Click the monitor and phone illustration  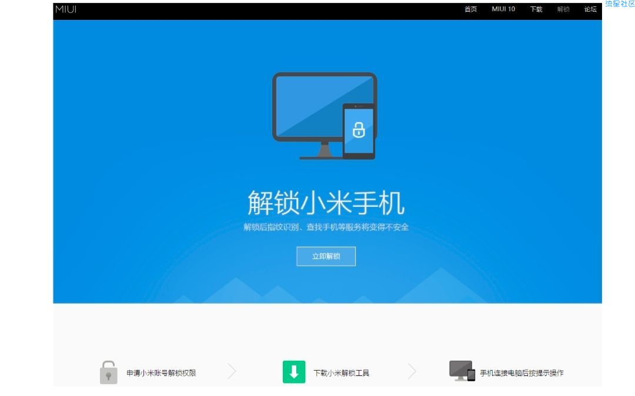325,116
